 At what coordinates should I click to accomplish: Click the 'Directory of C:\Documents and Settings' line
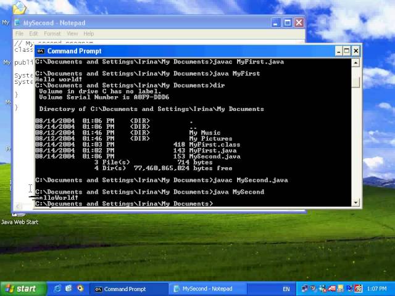click(151, 109)
